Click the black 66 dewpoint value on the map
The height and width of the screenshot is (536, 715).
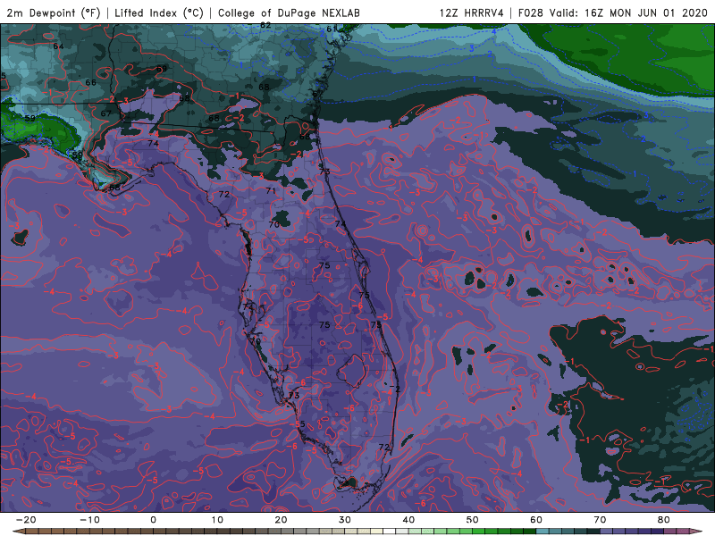(91, 82)
